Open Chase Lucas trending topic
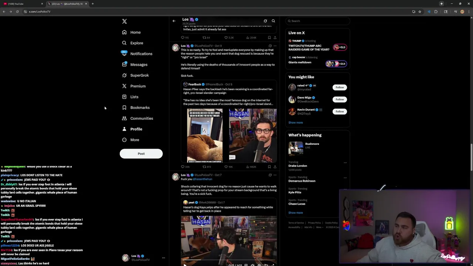The image size is (473, 266). [x=297, y=204]
